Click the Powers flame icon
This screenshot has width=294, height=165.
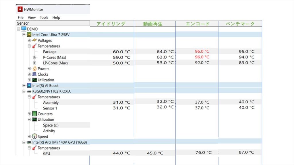[34, 68]
